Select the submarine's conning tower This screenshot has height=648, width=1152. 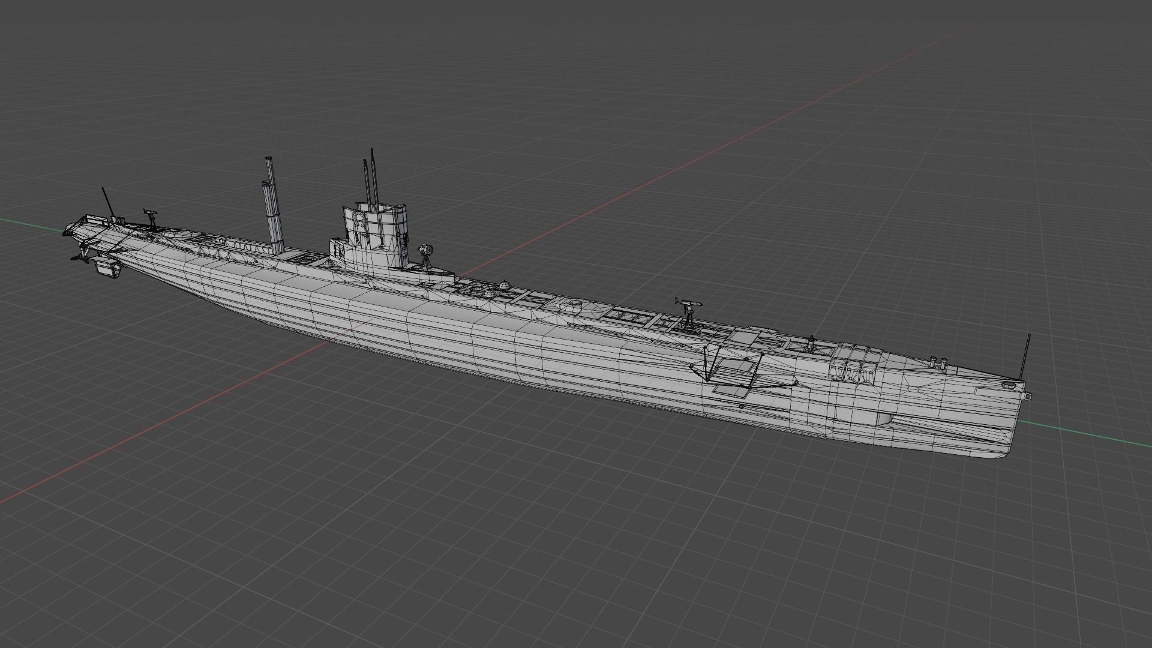click(377, 236)
